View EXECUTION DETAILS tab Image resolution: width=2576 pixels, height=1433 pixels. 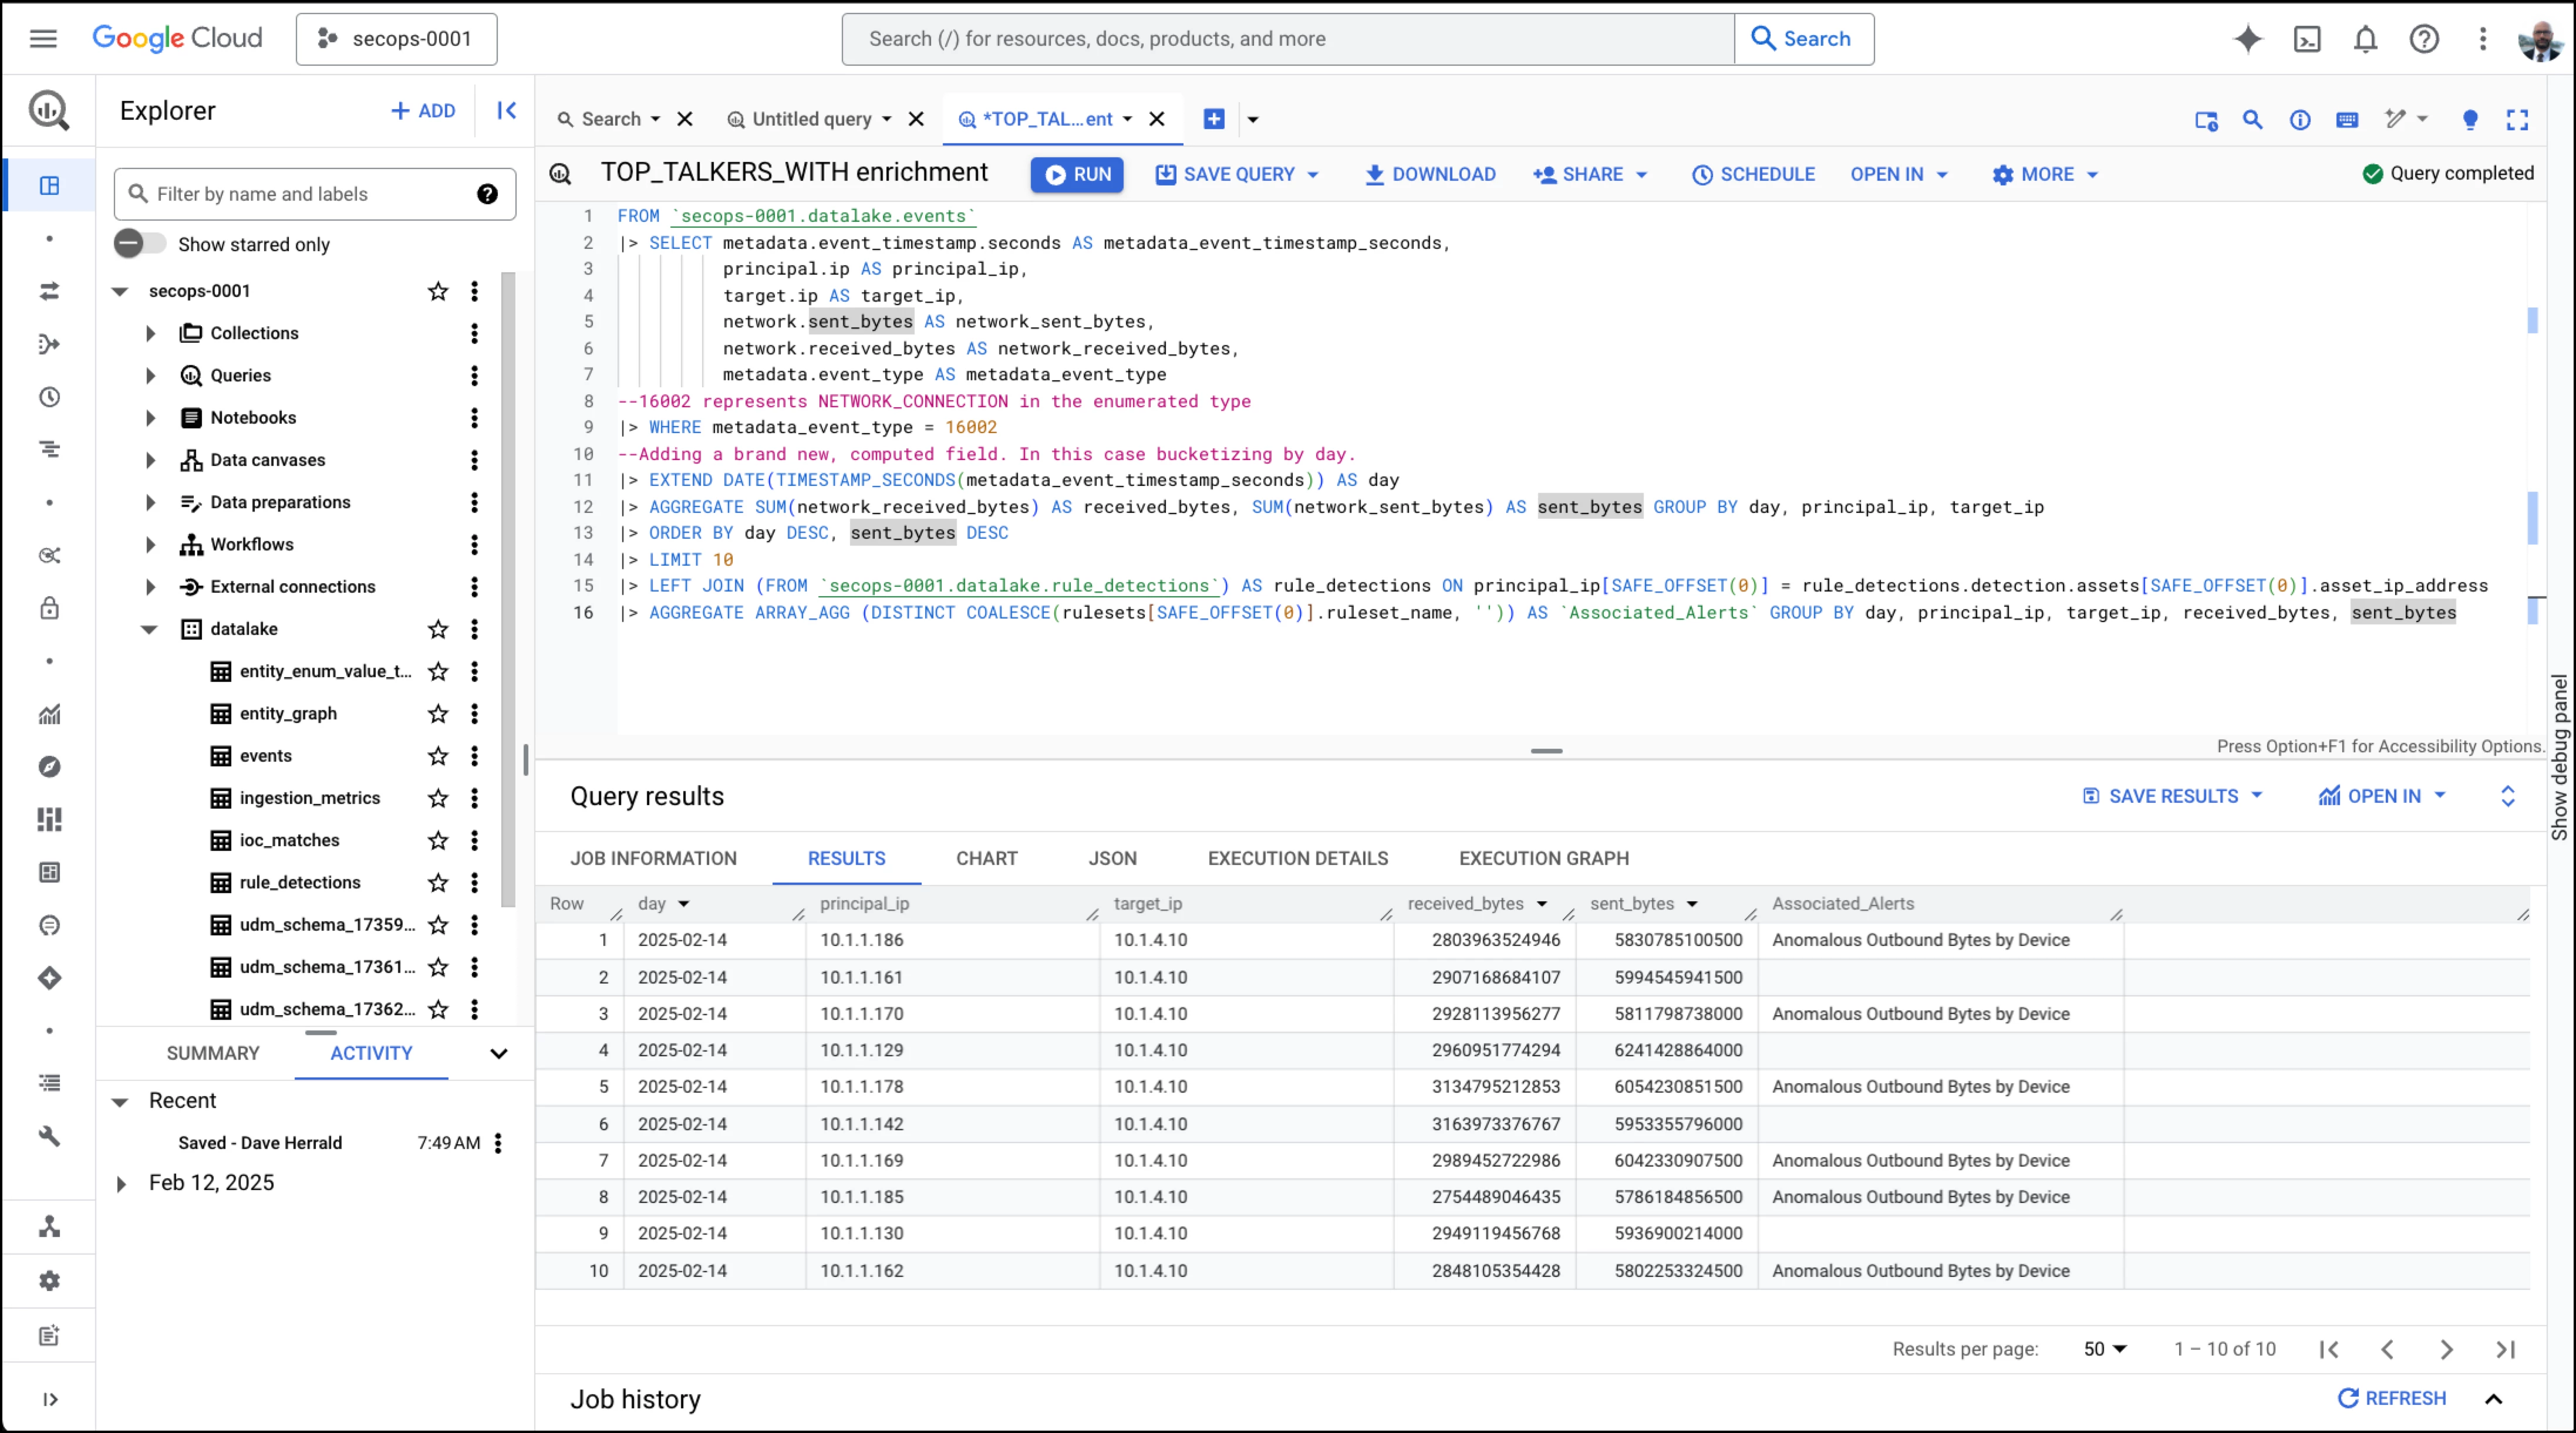click(x=1297, y=859)
